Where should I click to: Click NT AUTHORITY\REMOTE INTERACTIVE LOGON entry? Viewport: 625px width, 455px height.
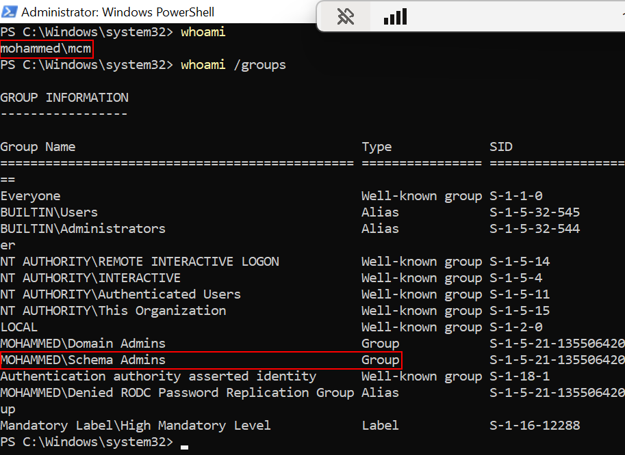point(140,262)
